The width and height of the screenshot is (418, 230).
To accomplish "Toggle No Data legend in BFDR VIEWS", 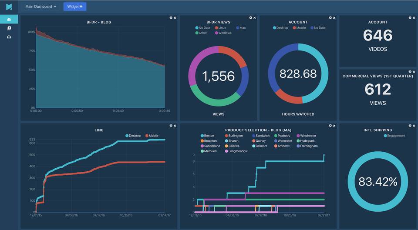I will (x=203, y=28).
